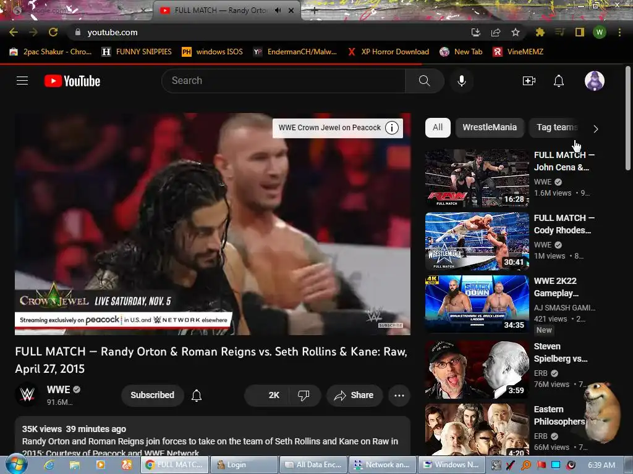Open the WWE channel name link
Viewport: 633px width, 474px height.
(x=58, y=390)
